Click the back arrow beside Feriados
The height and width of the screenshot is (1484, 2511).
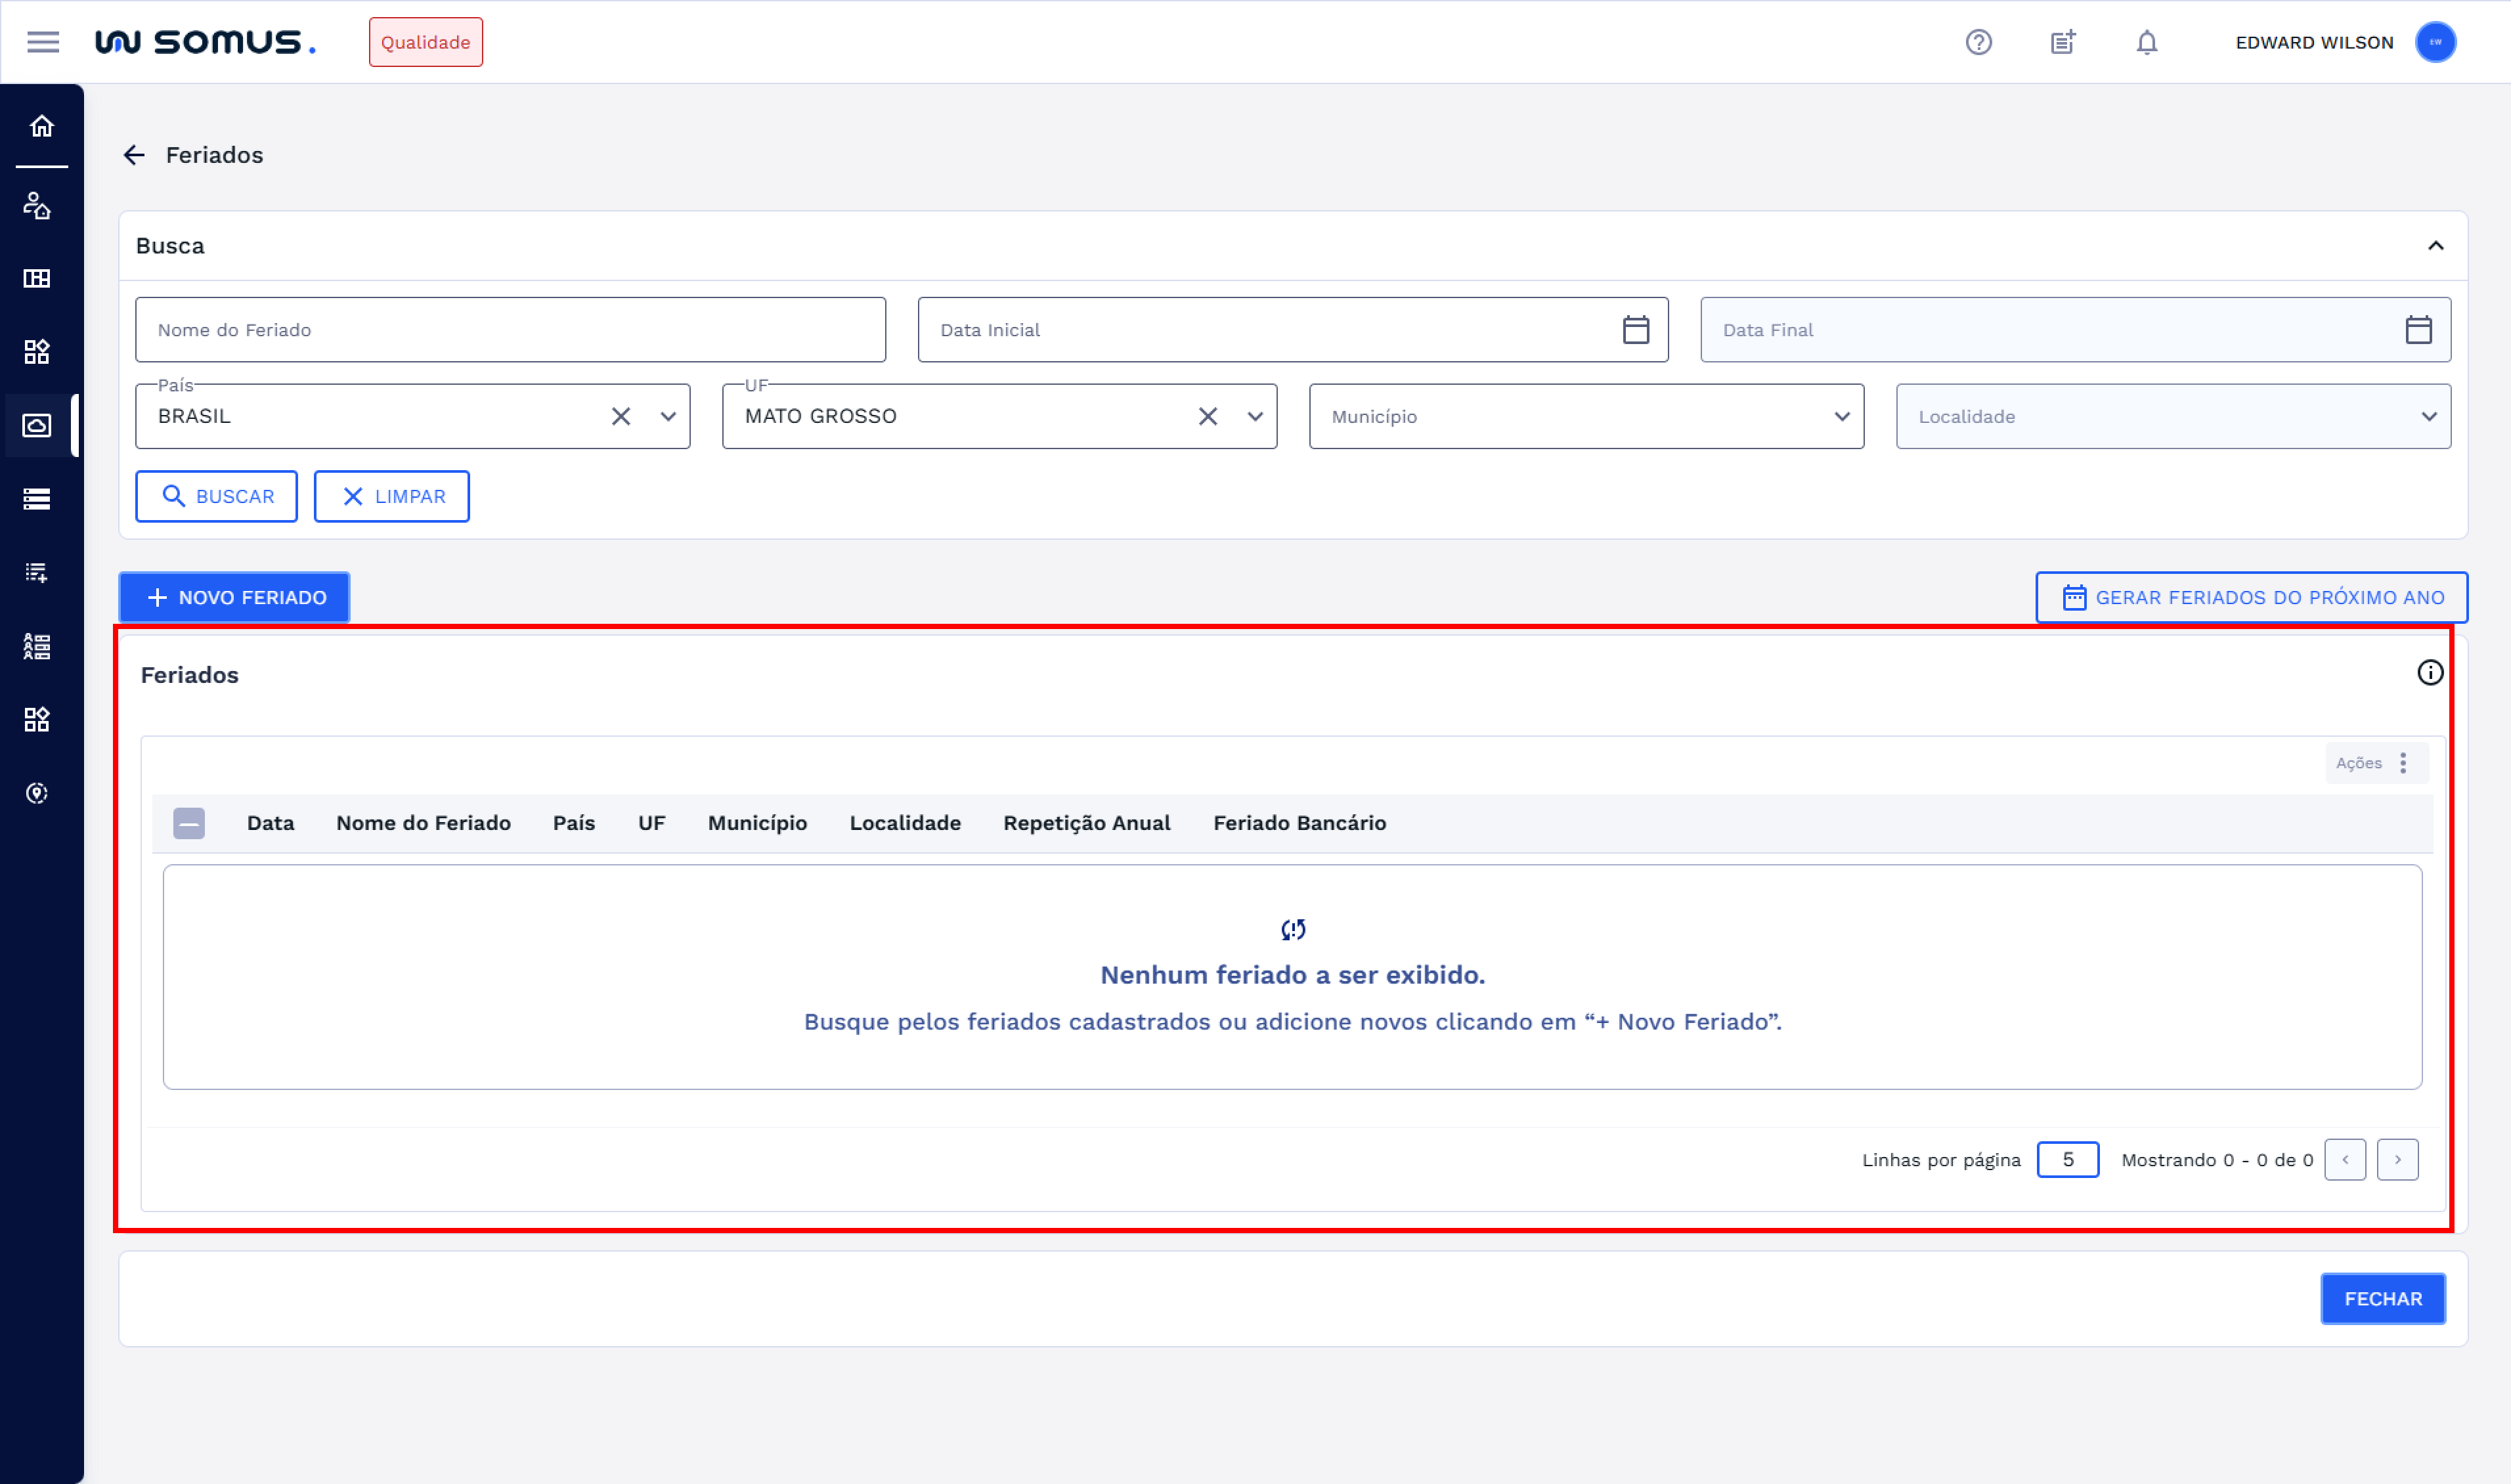pos(134,155)
